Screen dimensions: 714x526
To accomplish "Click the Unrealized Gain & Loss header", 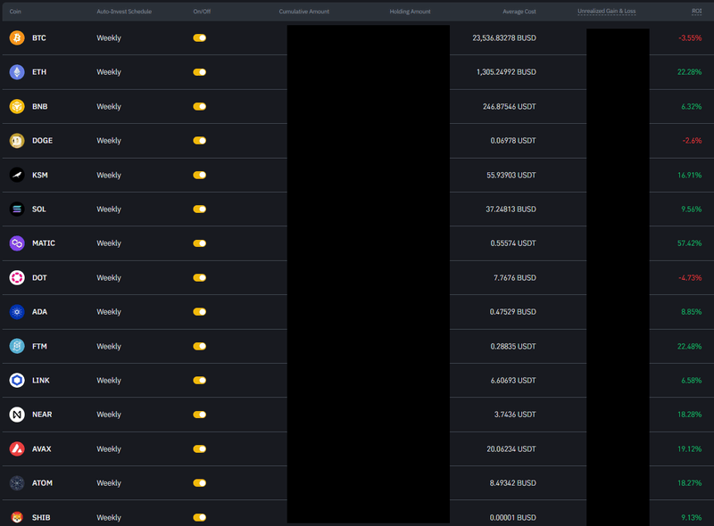I will [x=607, y=11].
